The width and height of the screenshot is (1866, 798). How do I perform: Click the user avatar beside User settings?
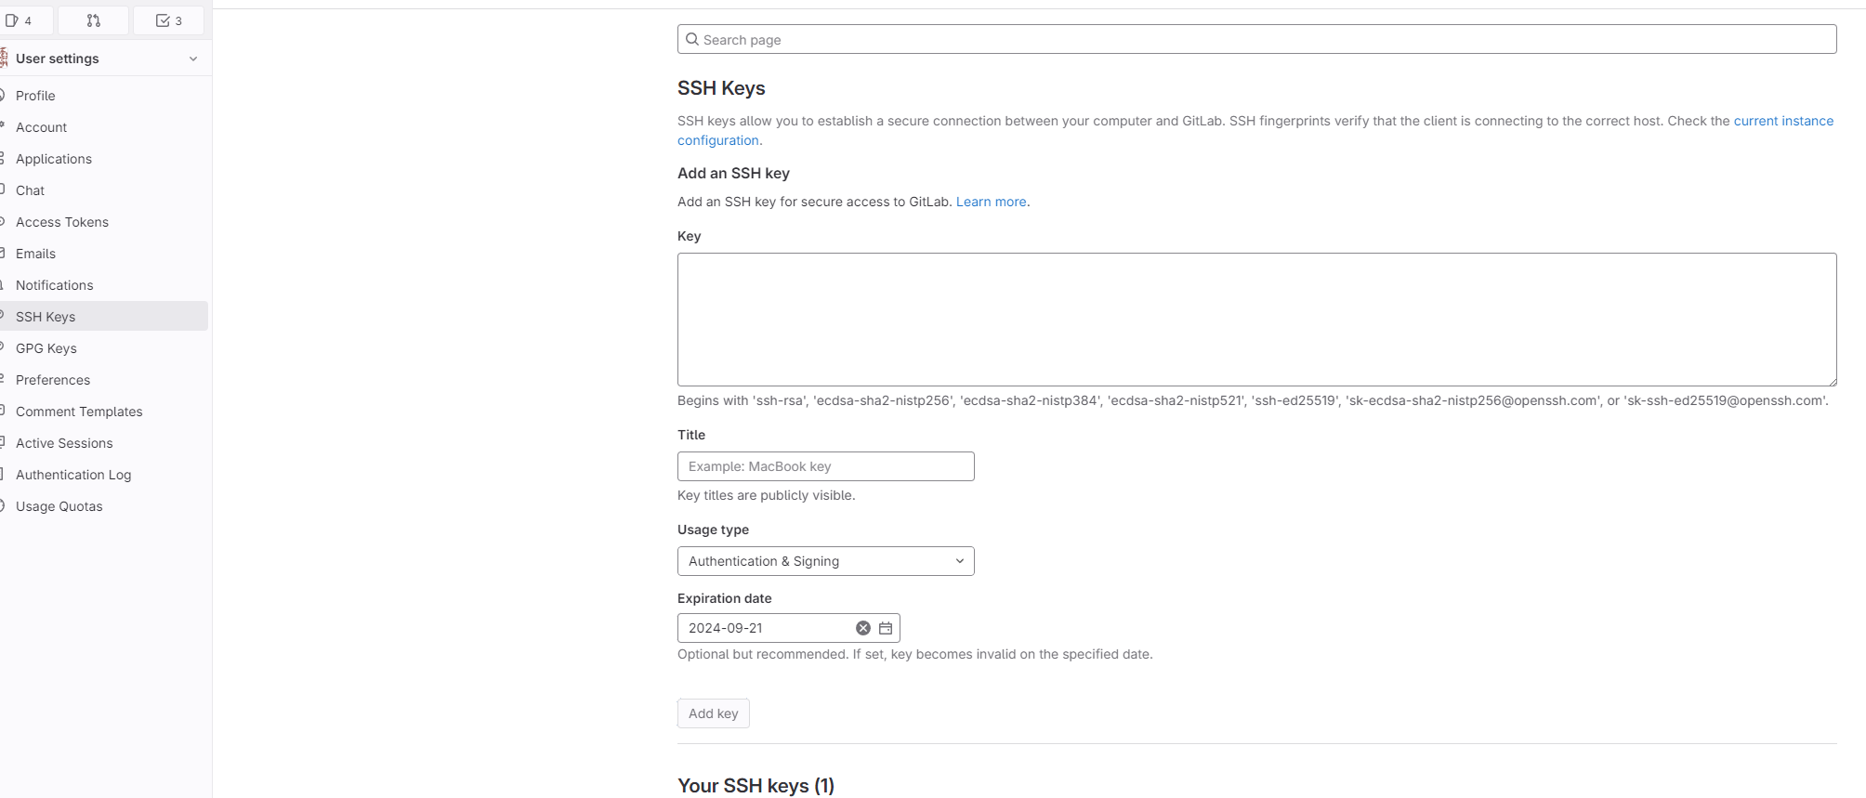pos(4,59)
